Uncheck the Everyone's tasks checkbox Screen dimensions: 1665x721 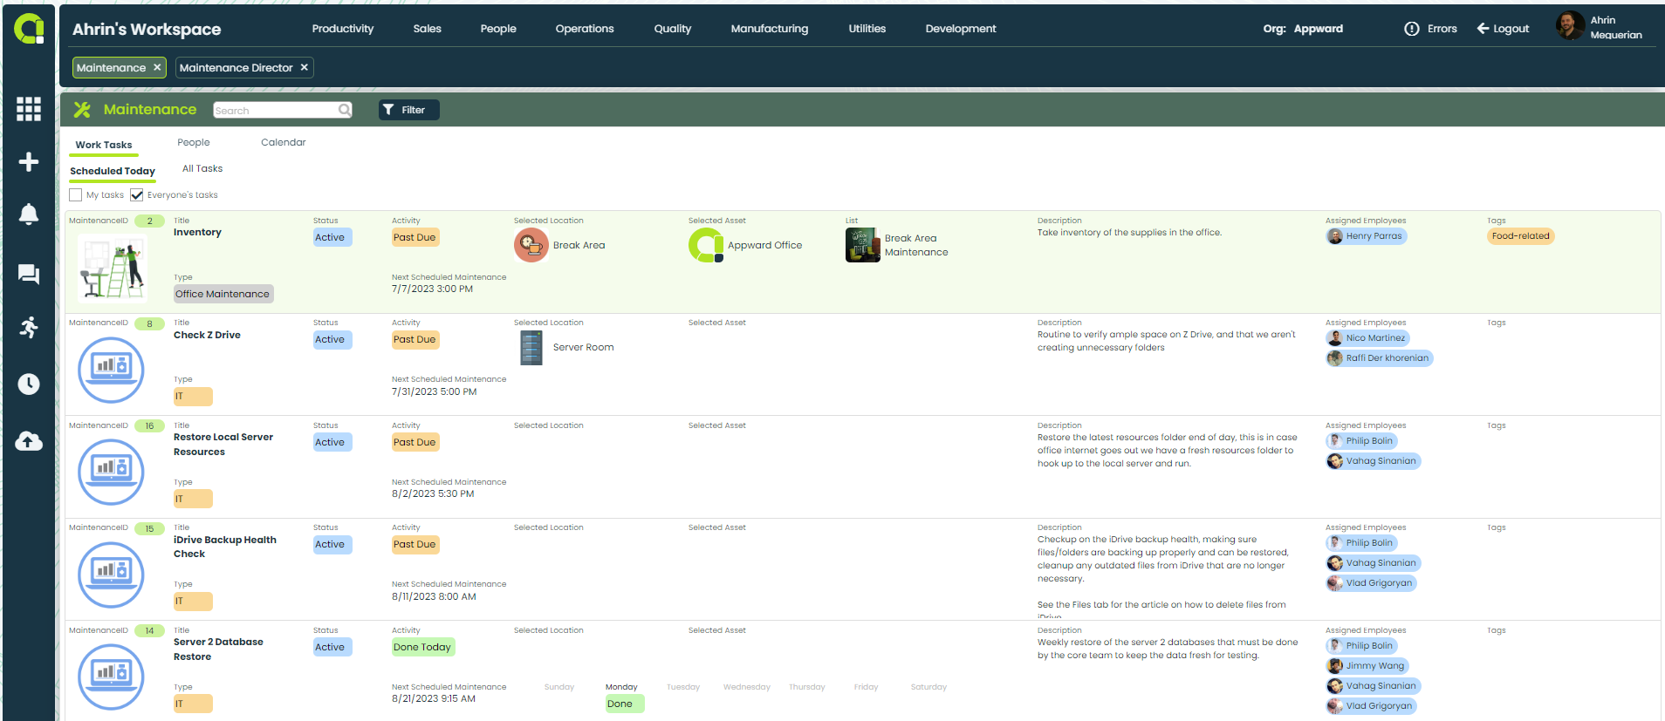coord(136,195)
